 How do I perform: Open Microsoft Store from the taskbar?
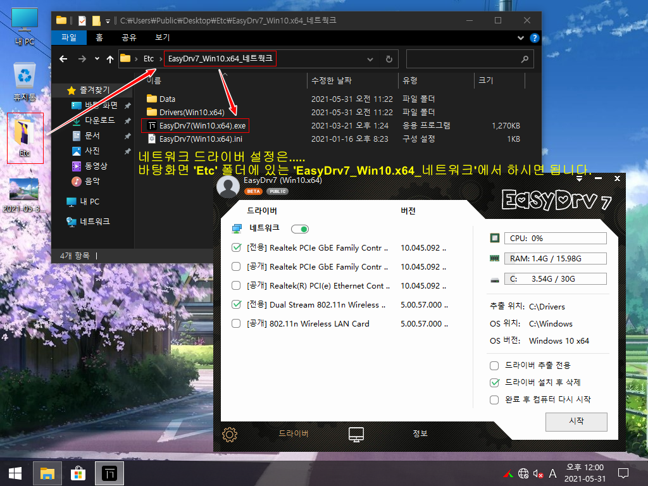(x=78, y=473)
